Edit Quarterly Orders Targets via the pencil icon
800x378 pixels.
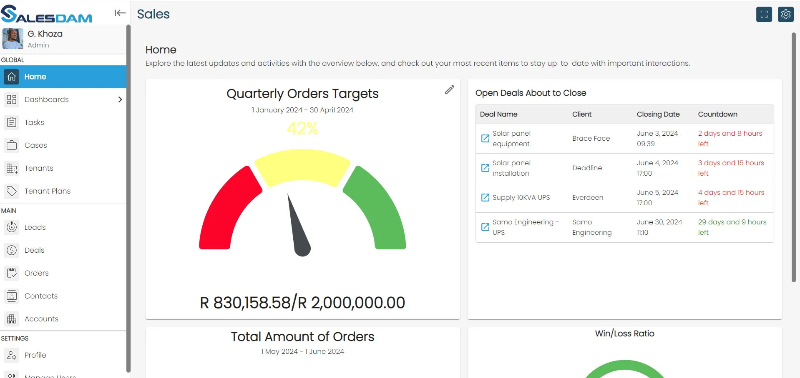pyautogui.click(x=449, y=90)
